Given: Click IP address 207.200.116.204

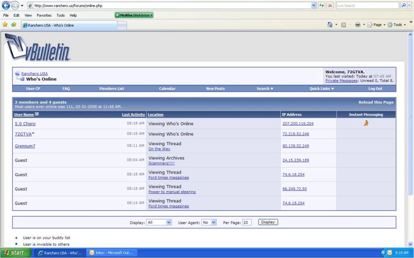Looking at the screenshot, I should point(298,124).
